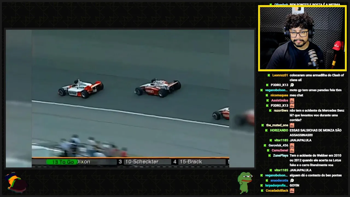
Task: Click the Kick badge beside Assistindos
Action: [x=268, y=100]
